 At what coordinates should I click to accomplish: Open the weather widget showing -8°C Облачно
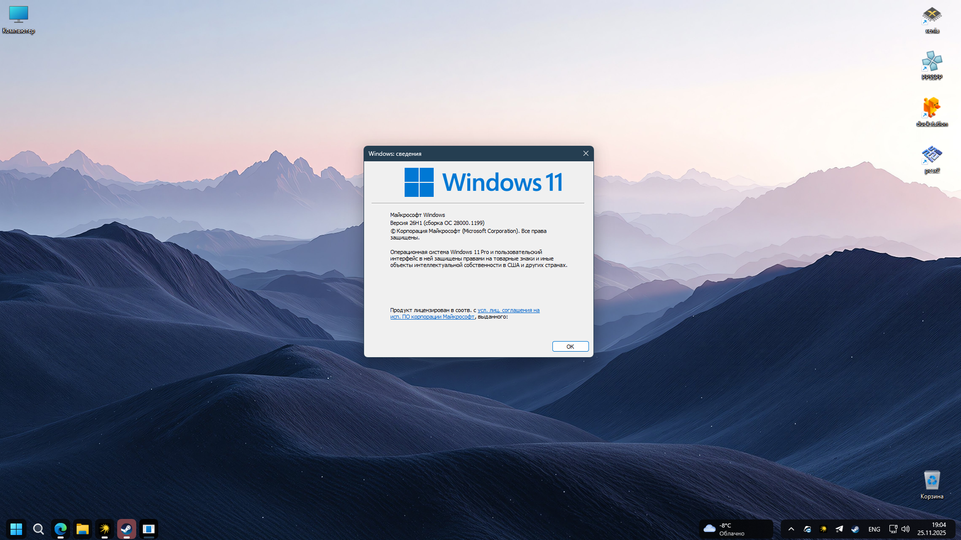[x=736, y=529]
